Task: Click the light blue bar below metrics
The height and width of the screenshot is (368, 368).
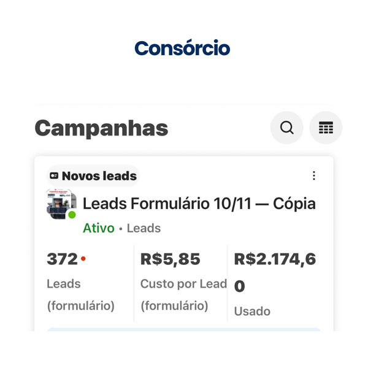Action: [x=184, y=329]
